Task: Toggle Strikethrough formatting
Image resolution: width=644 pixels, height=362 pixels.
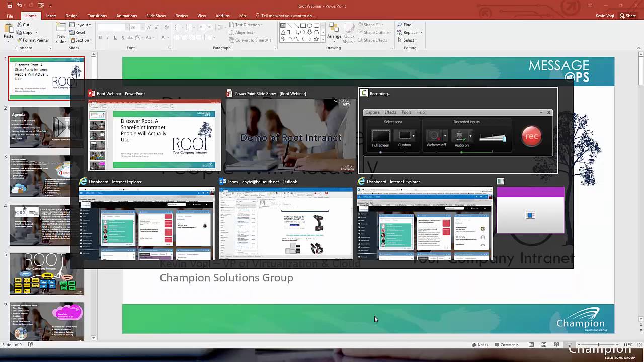Action: pos(130,38)
